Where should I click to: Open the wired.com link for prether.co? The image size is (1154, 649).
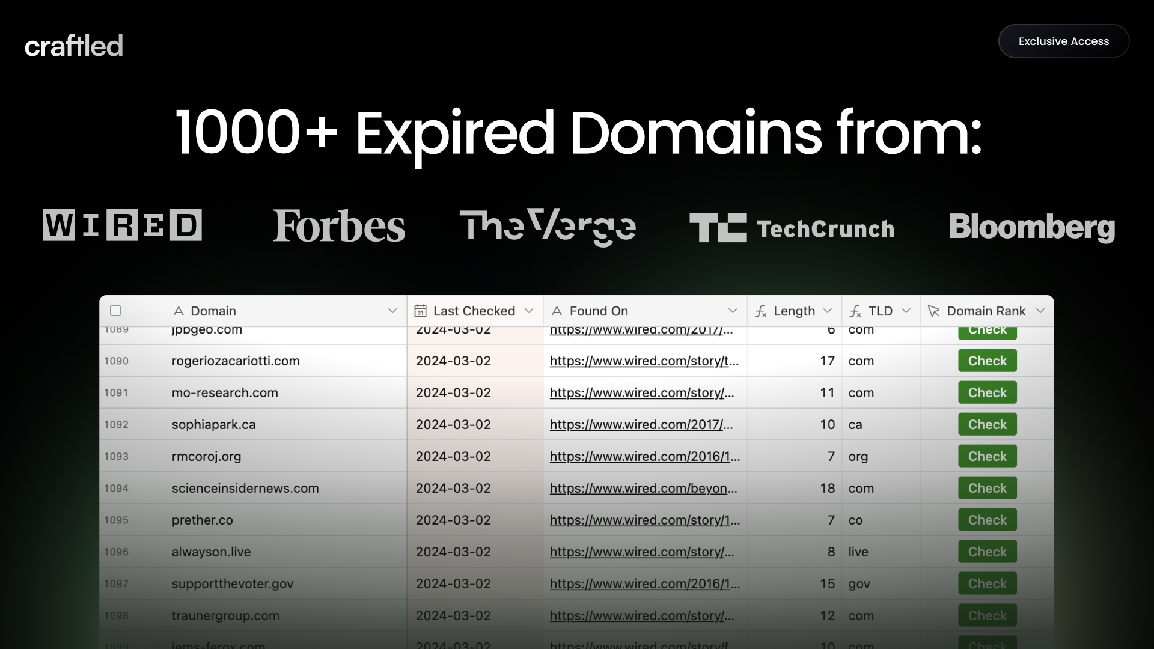coord(644,520)
